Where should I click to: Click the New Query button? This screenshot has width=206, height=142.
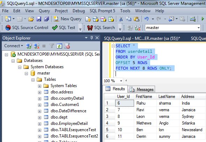[67, 19]
